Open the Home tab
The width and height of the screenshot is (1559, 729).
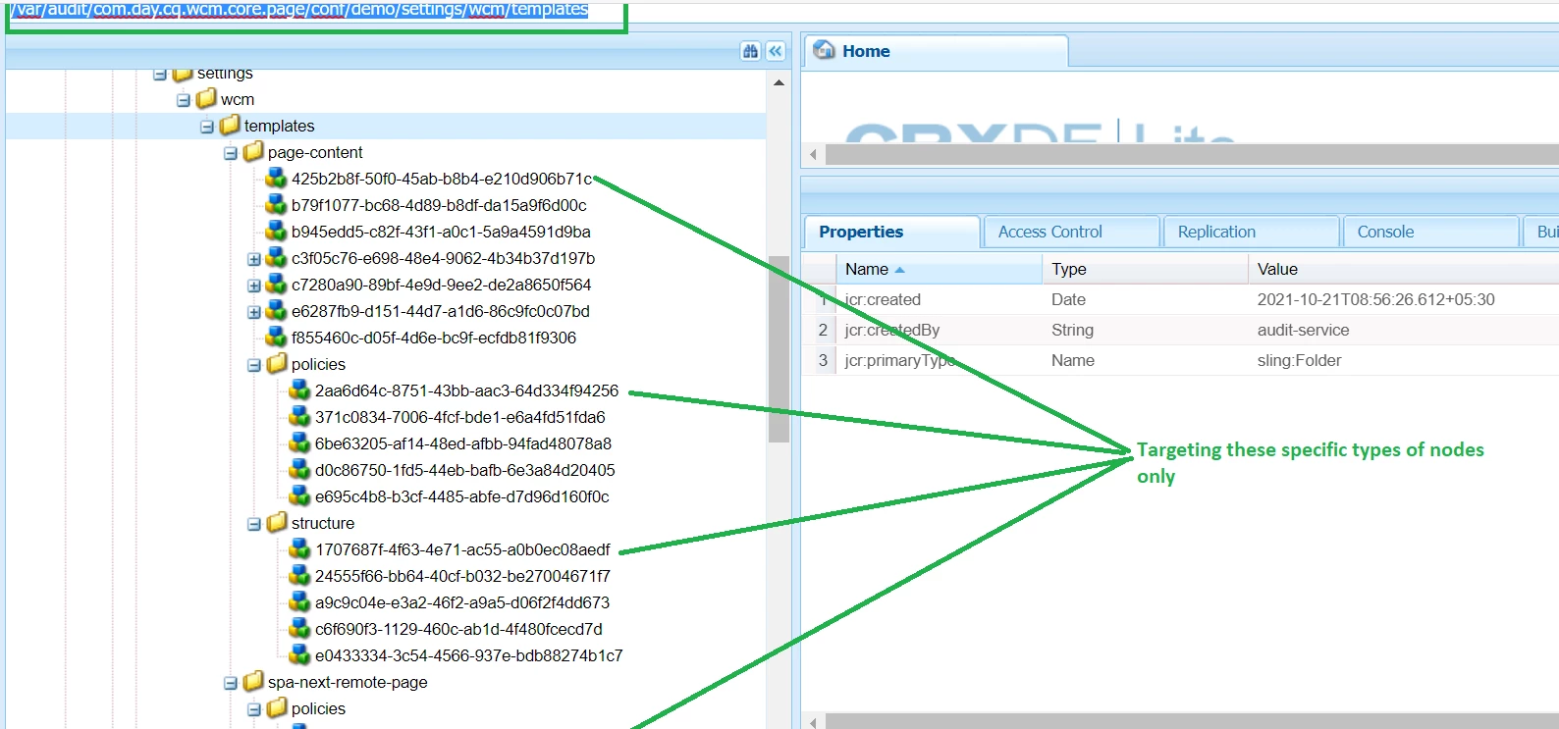[x=937, y=51]
